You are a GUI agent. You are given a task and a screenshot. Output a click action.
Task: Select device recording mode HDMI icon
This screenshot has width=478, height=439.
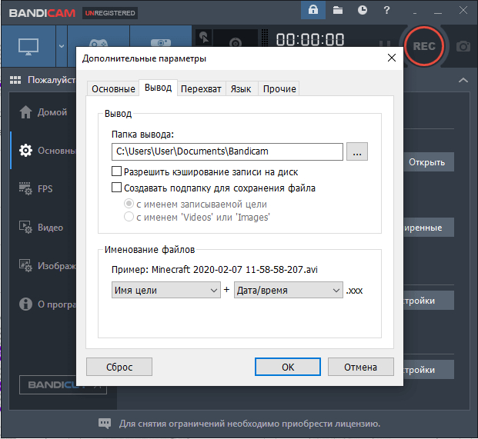[161, 42]
